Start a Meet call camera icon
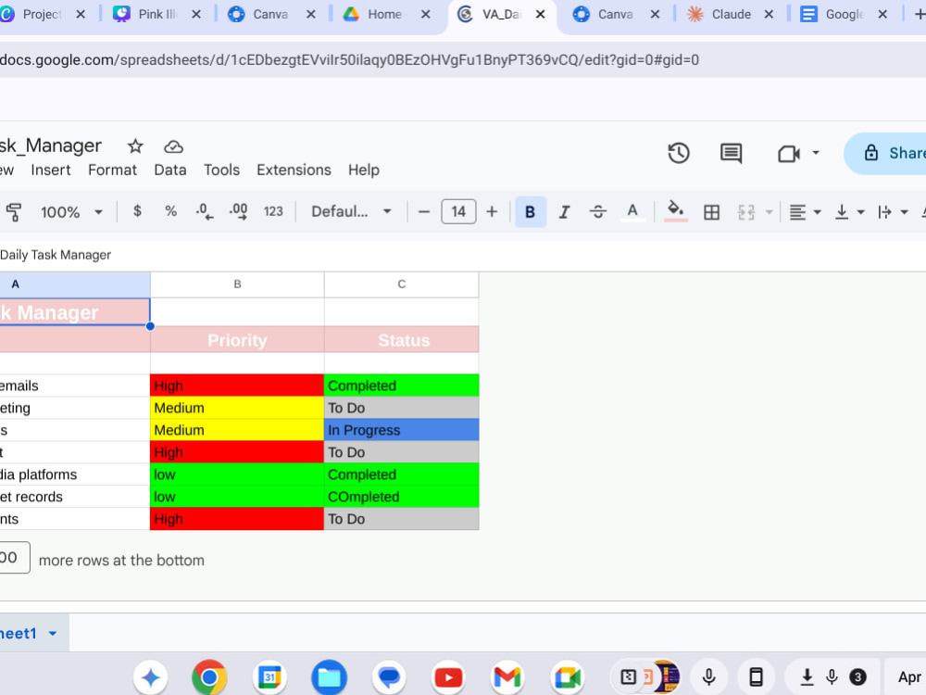926x695 pixels. pyautogui.click(x=788, y=154)
